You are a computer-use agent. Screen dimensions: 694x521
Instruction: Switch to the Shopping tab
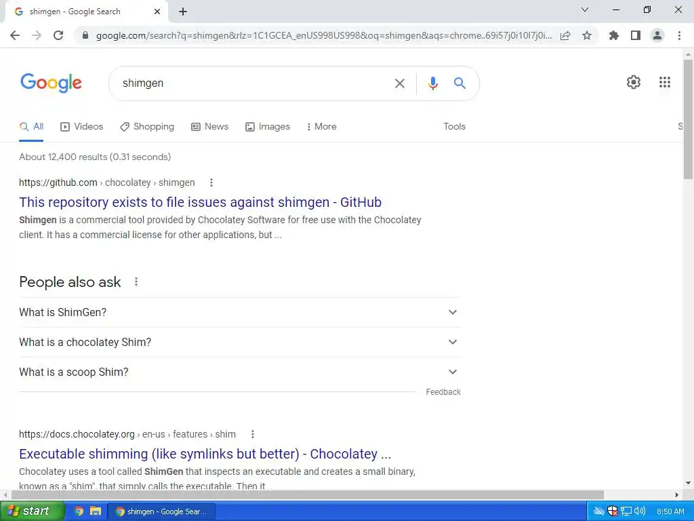147,127
